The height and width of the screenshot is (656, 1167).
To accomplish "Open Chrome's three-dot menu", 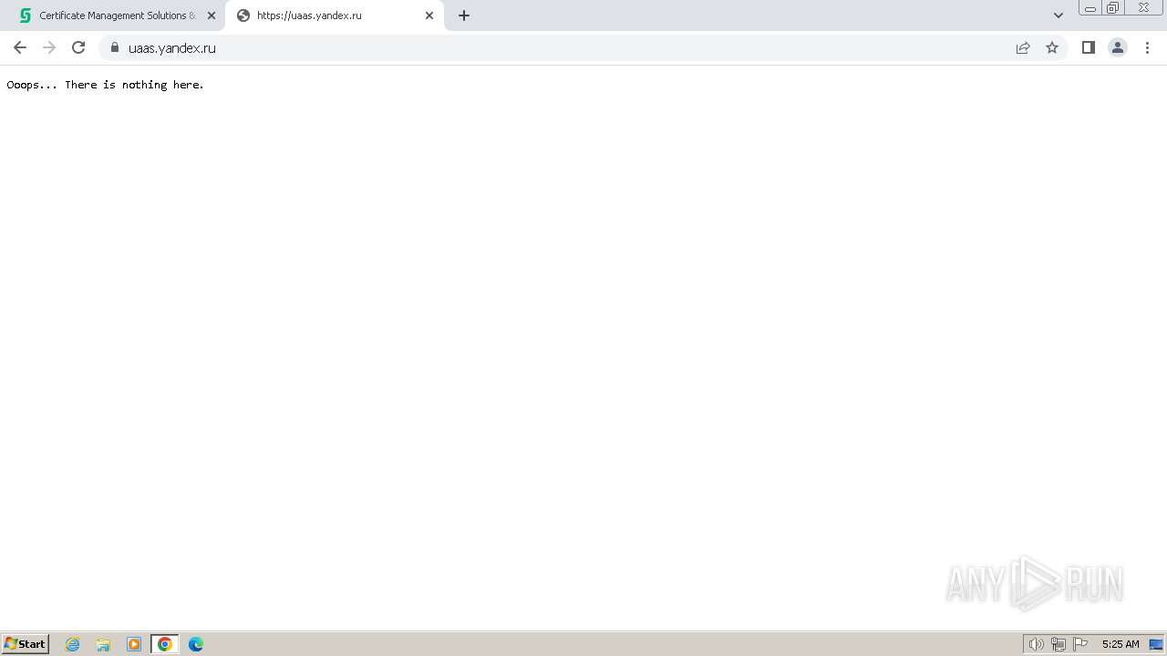I will (x=1147, y=47).
